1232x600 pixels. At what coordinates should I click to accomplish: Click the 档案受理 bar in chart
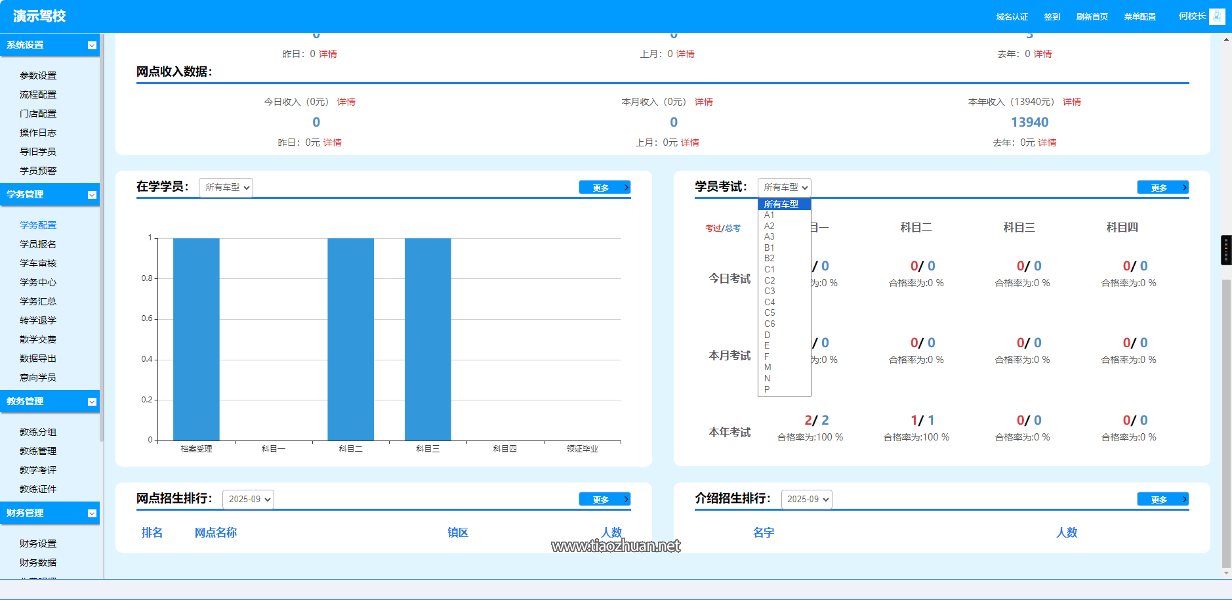coord(196,339)
